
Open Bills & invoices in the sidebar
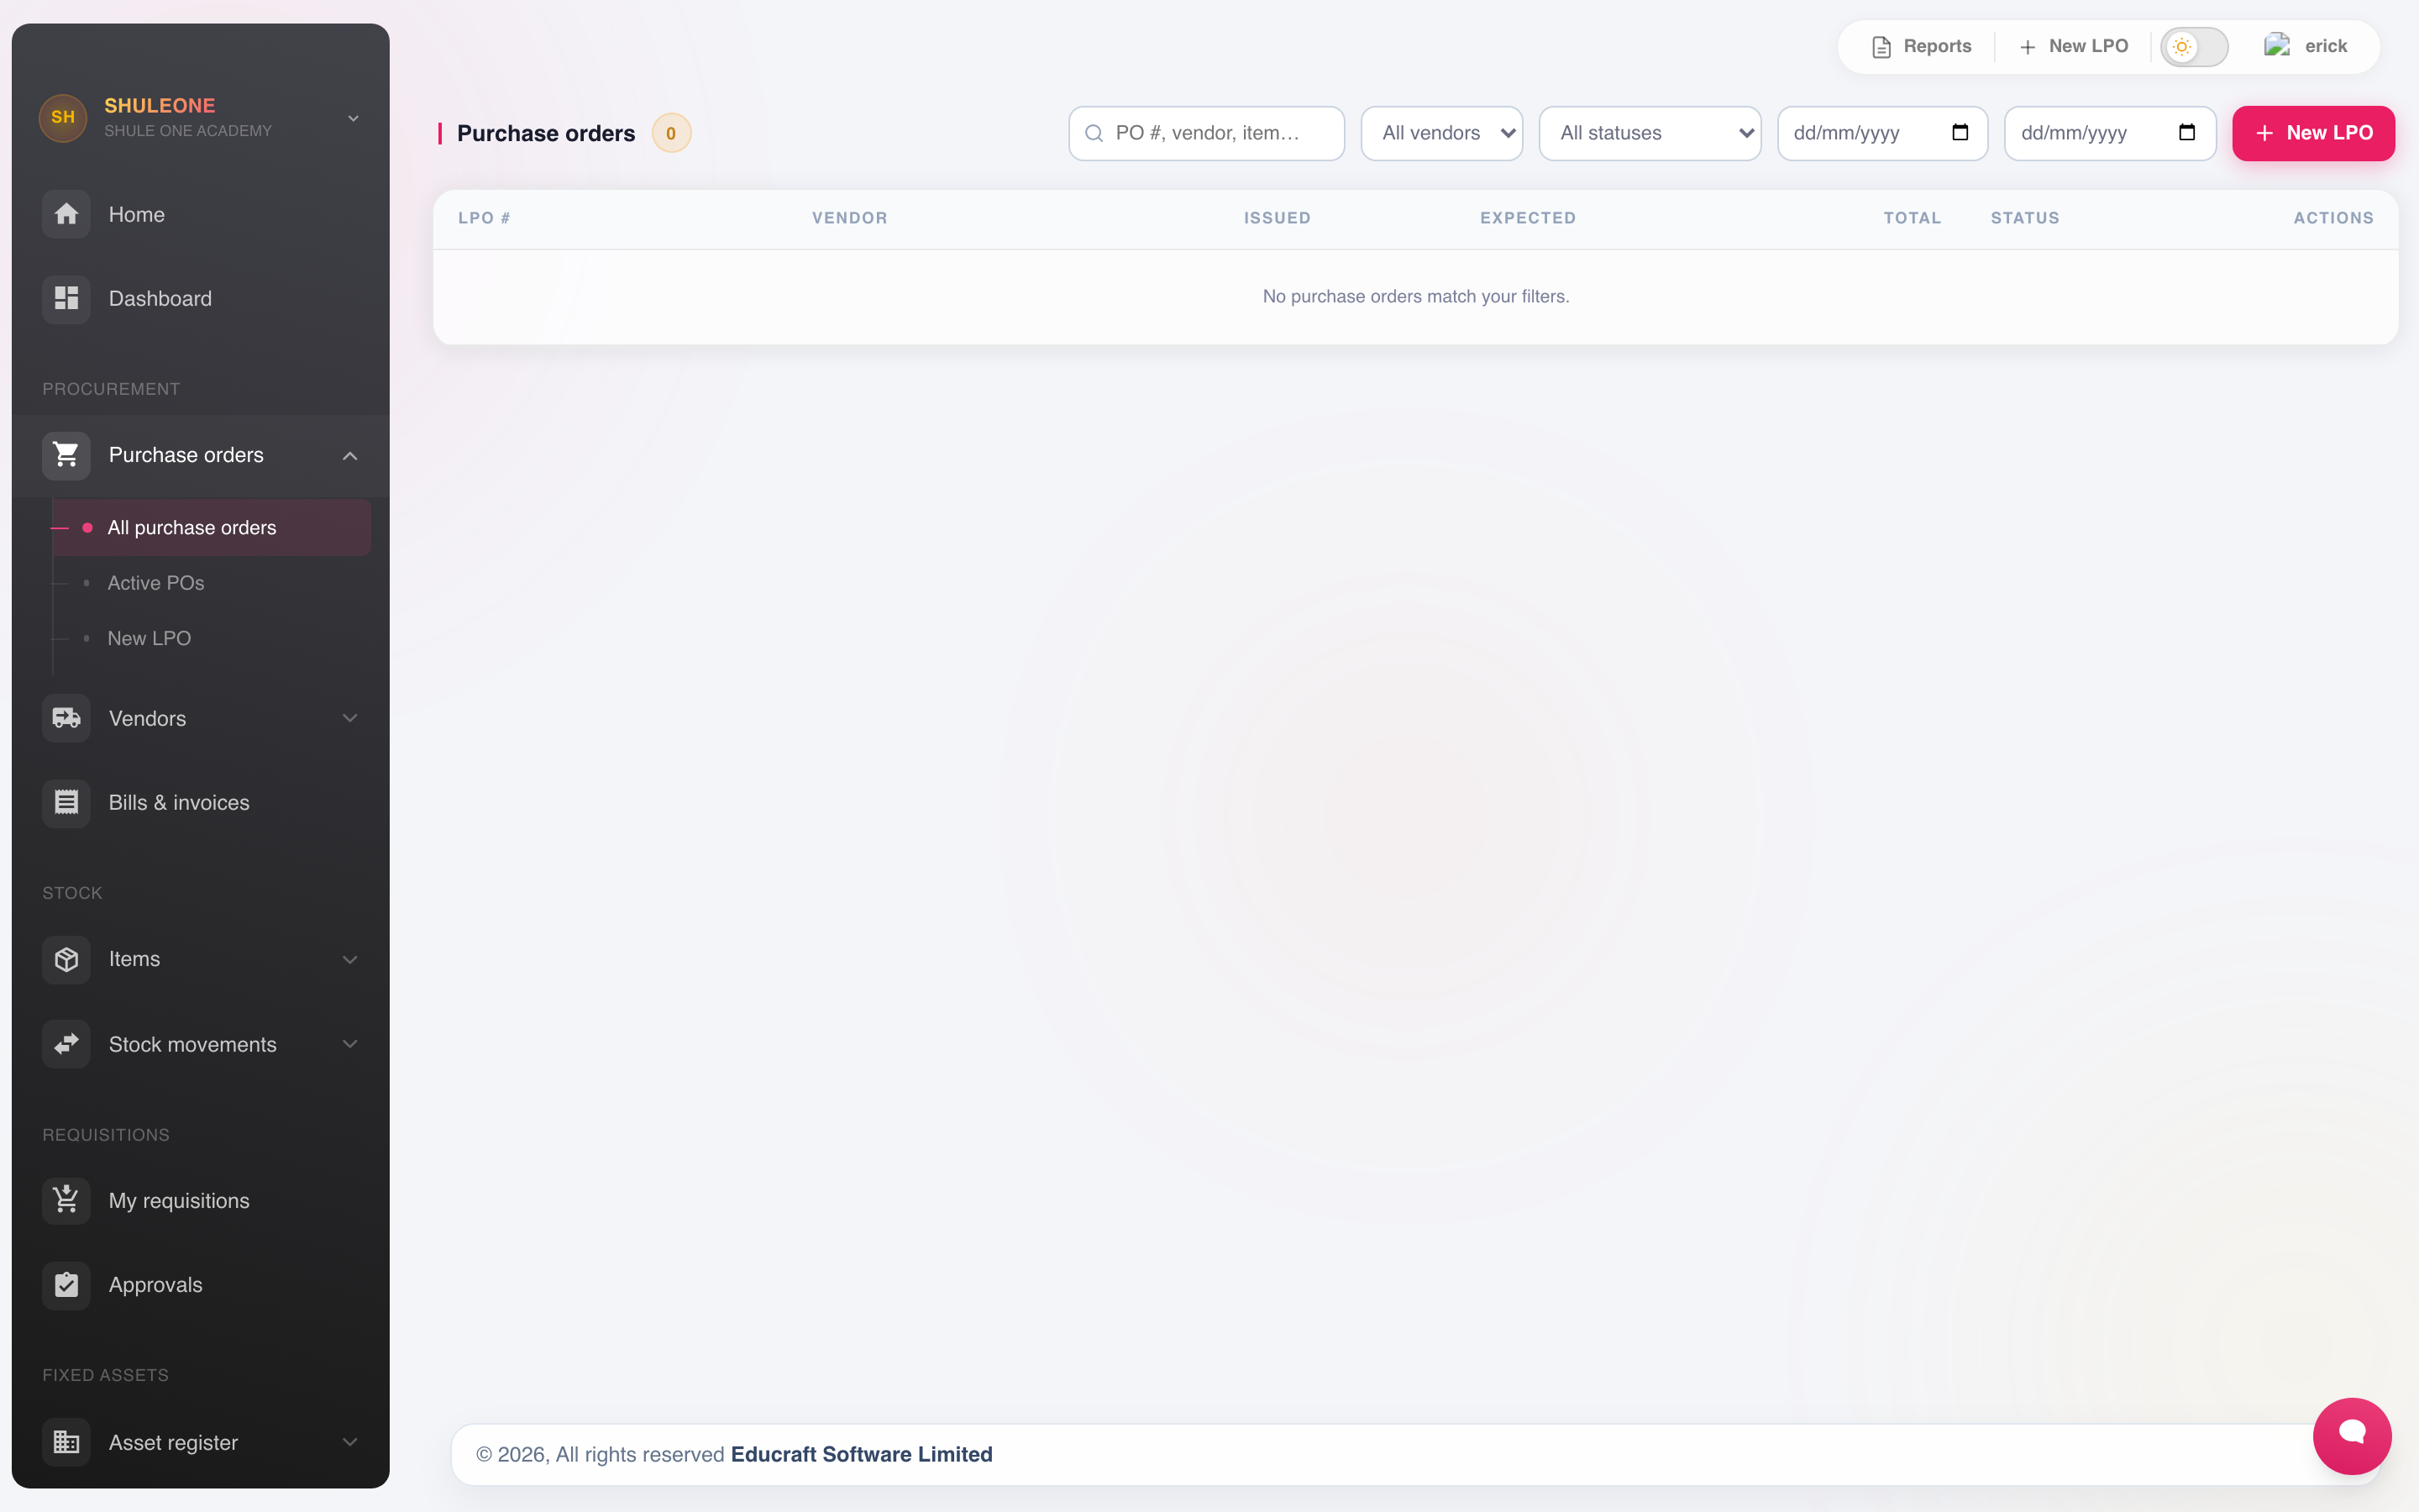[200, 802]
